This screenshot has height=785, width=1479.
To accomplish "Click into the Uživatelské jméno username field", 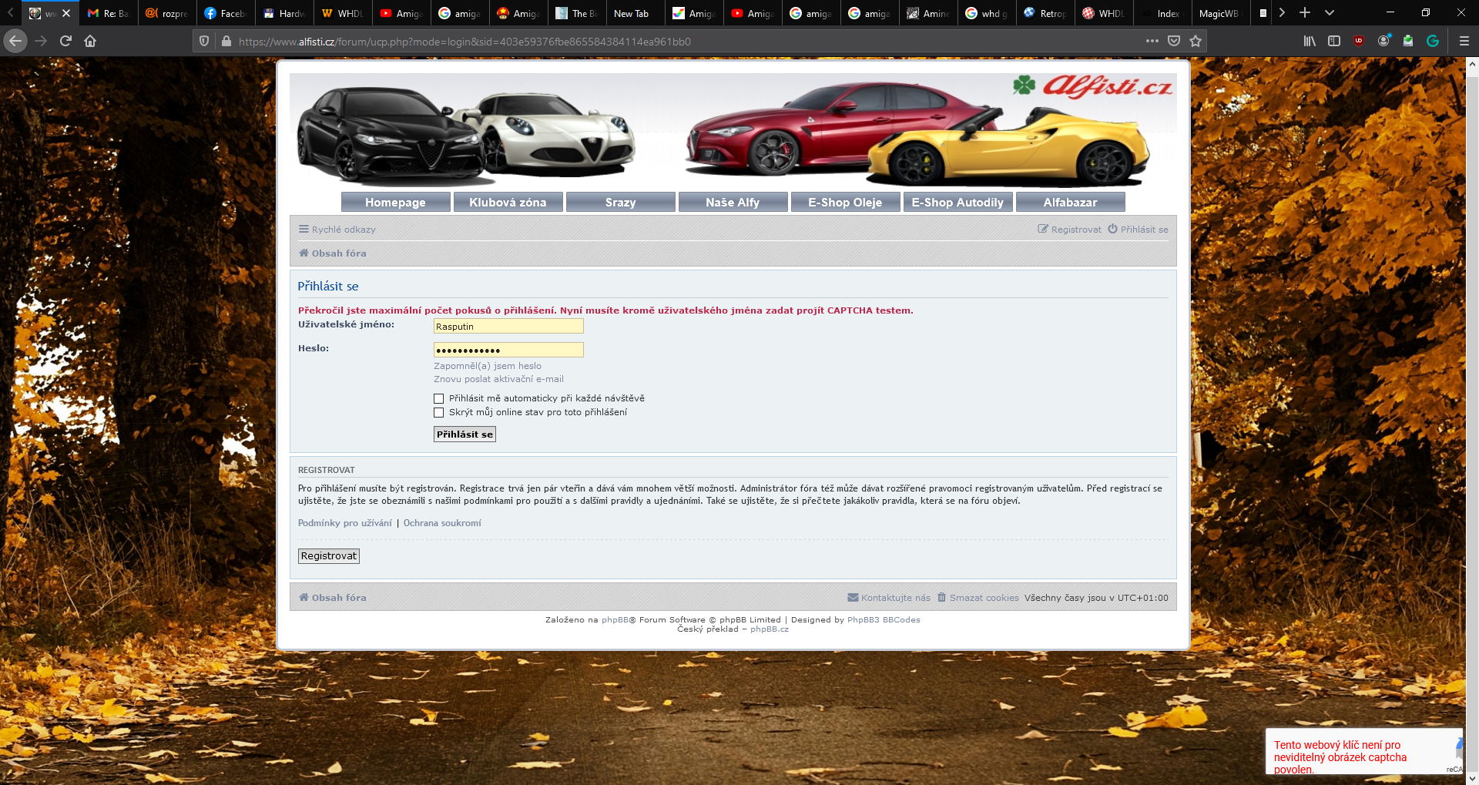I will (x=508, y=327).
